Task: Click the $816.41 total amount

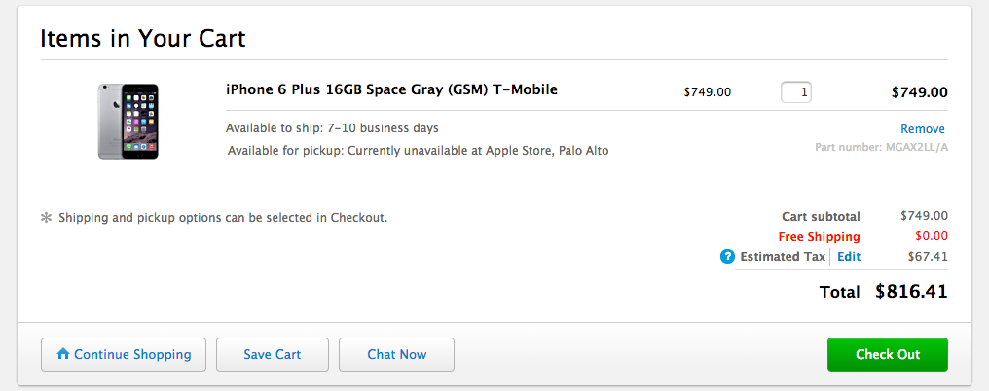Action: [x=911, y=291]
